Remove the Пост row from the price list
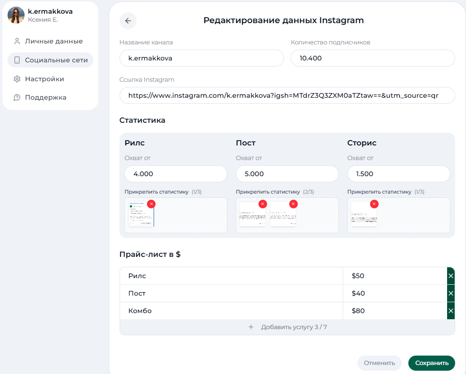 pos(450,293)
